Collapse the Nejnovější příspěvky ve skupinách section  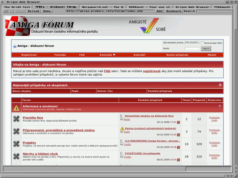[x=220, y=85]
